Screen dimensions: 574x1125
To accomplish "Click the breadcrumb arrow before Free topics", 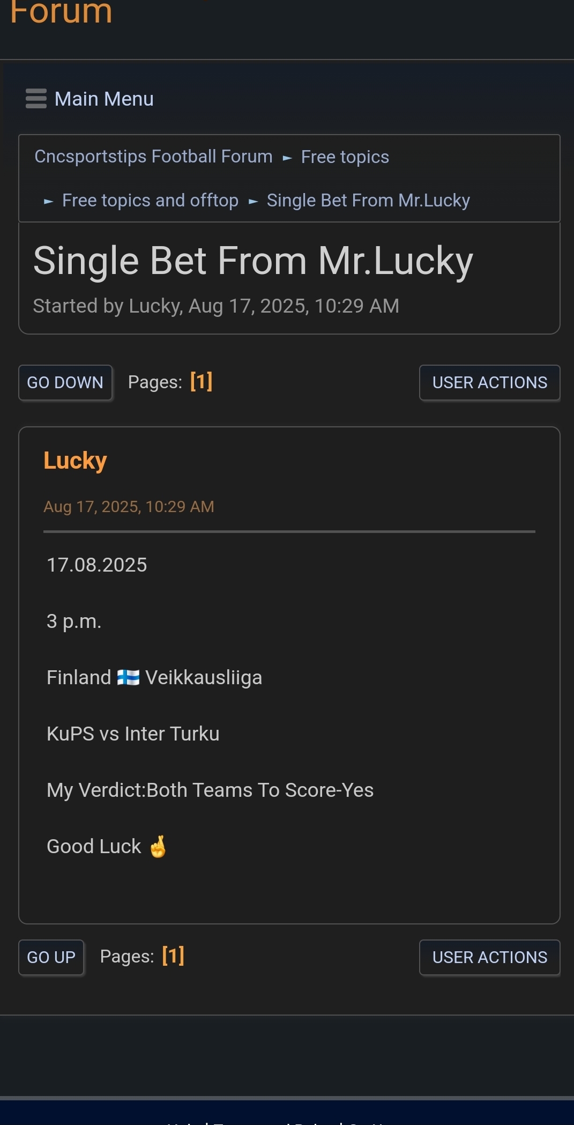I will coord(287,158).
